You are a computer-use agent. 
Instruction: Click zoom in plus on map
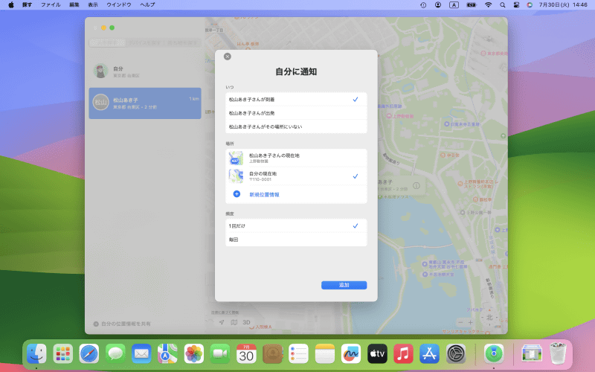tap(470, 323)
